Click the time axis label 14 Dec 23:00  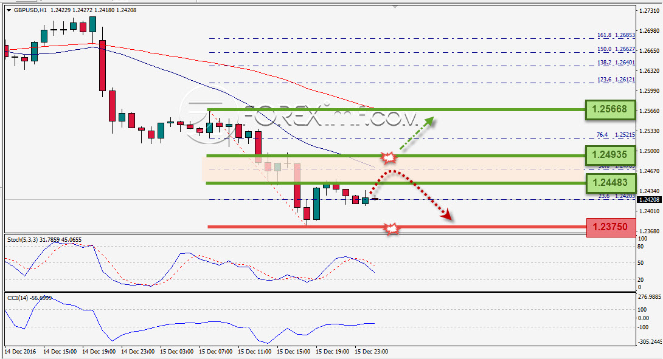[138, 351]
